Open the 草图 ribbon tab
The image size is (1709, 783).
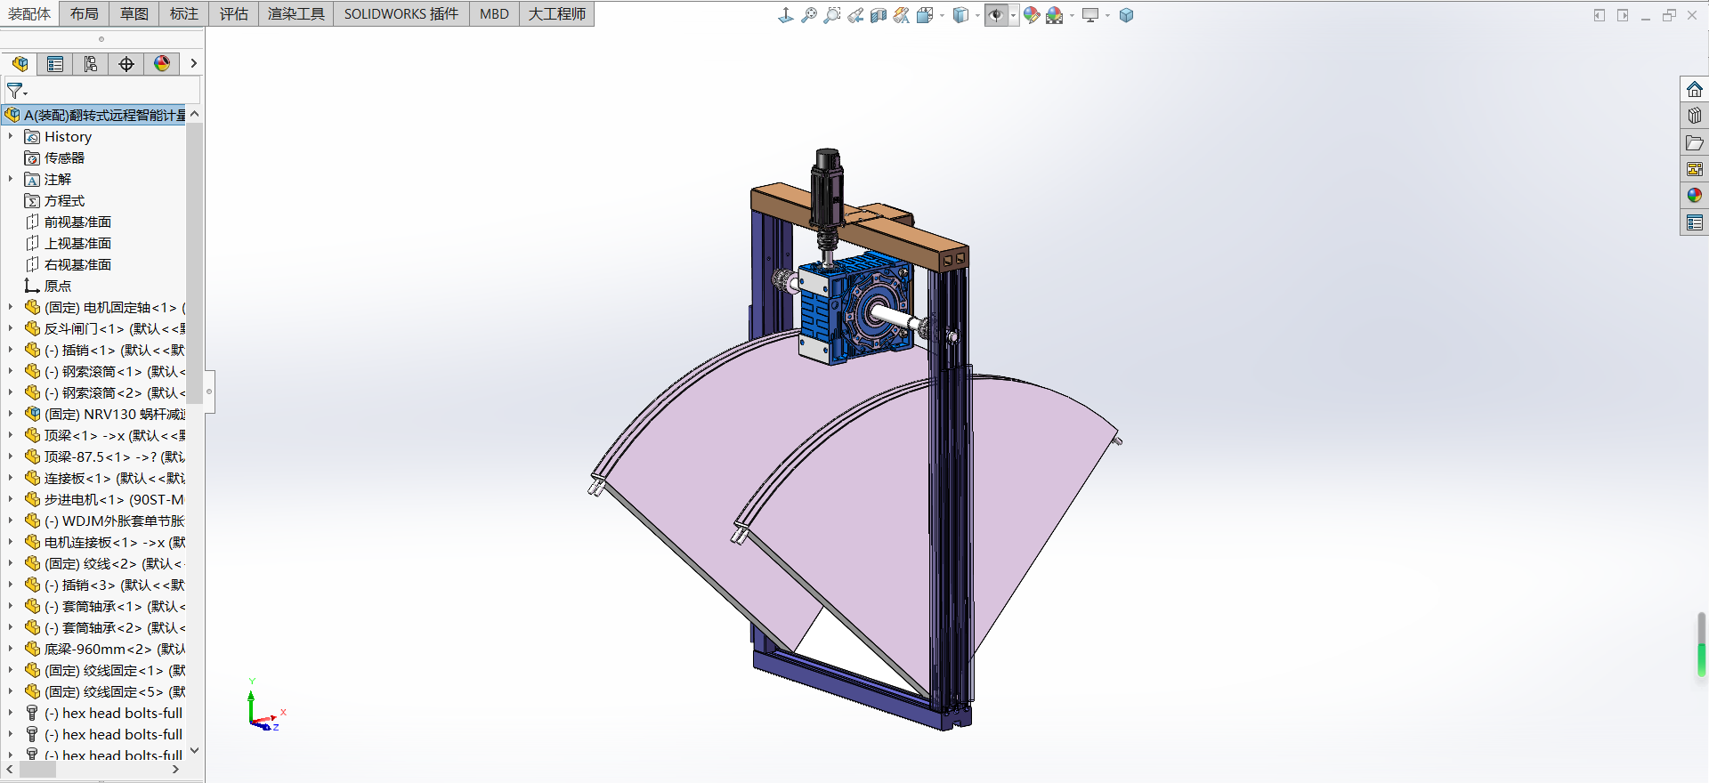coord(134,13)
